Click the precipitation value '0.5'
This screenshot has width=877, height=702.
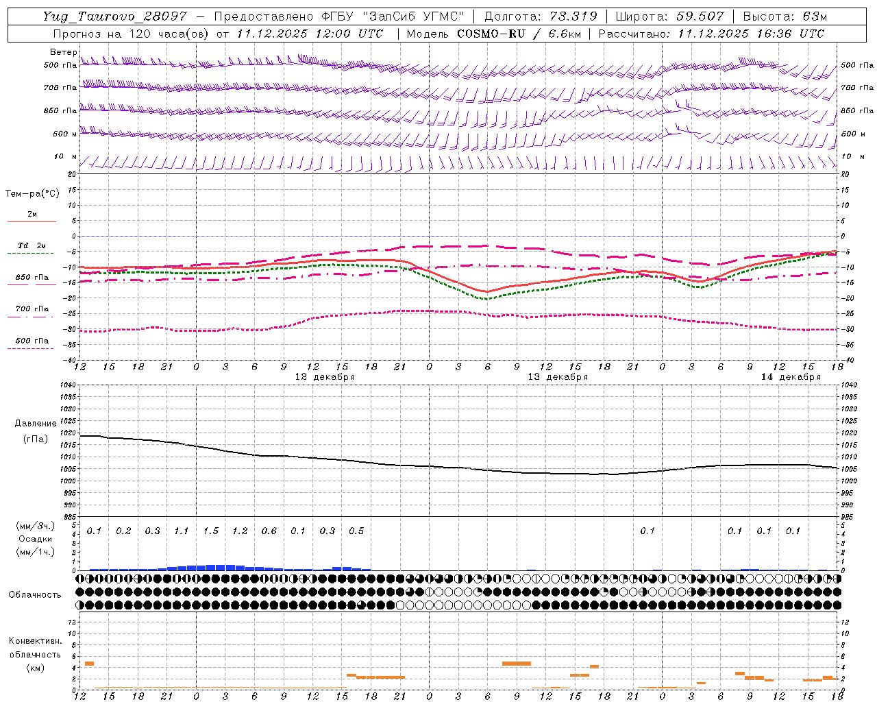[356, 531]
